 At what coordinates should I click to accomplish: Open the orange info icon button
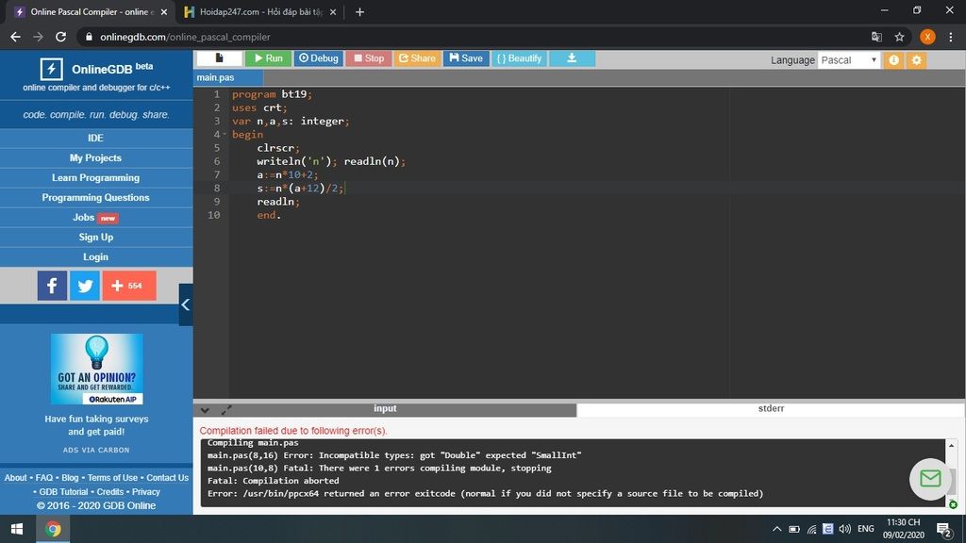pos(894,60)
